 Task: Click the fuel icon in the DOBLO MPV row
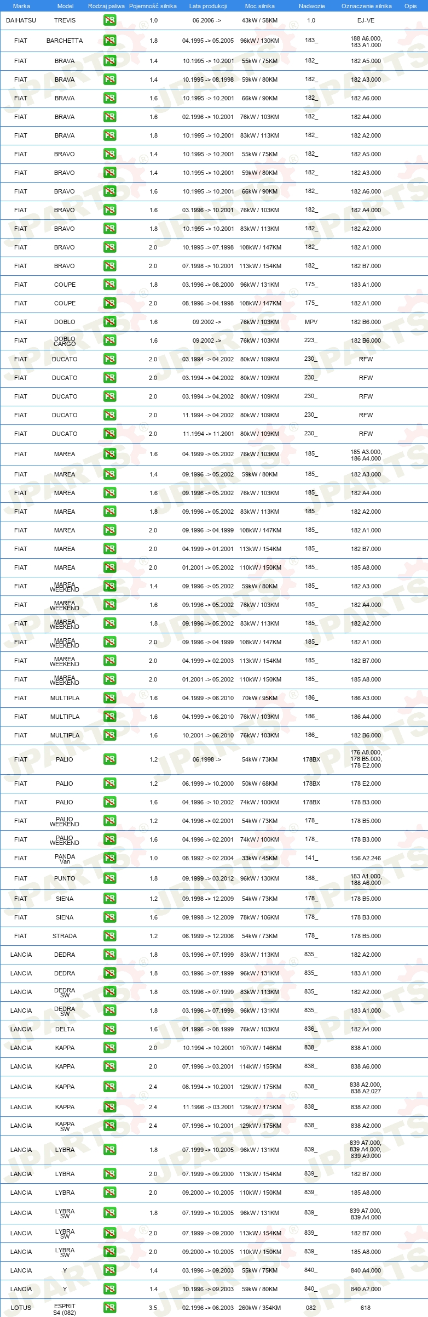[110, 322]
